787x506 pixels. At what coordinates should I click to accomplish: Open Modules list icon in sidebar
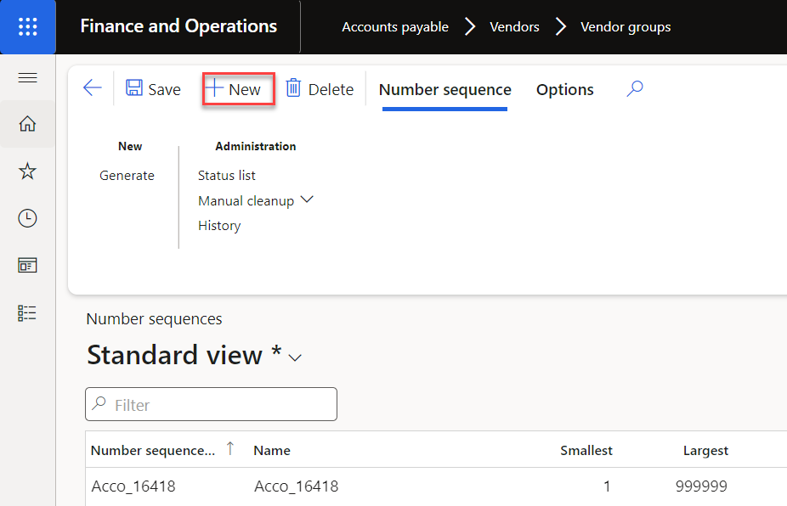point(27,313)
